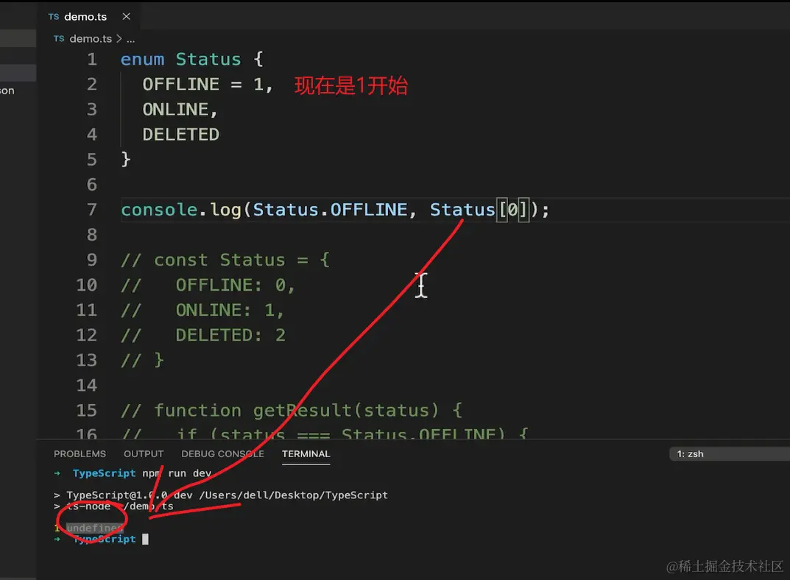Click comment 'function getResult(status)' on line 15
Screen dimensions: 790x580
[x=296, y=410]
